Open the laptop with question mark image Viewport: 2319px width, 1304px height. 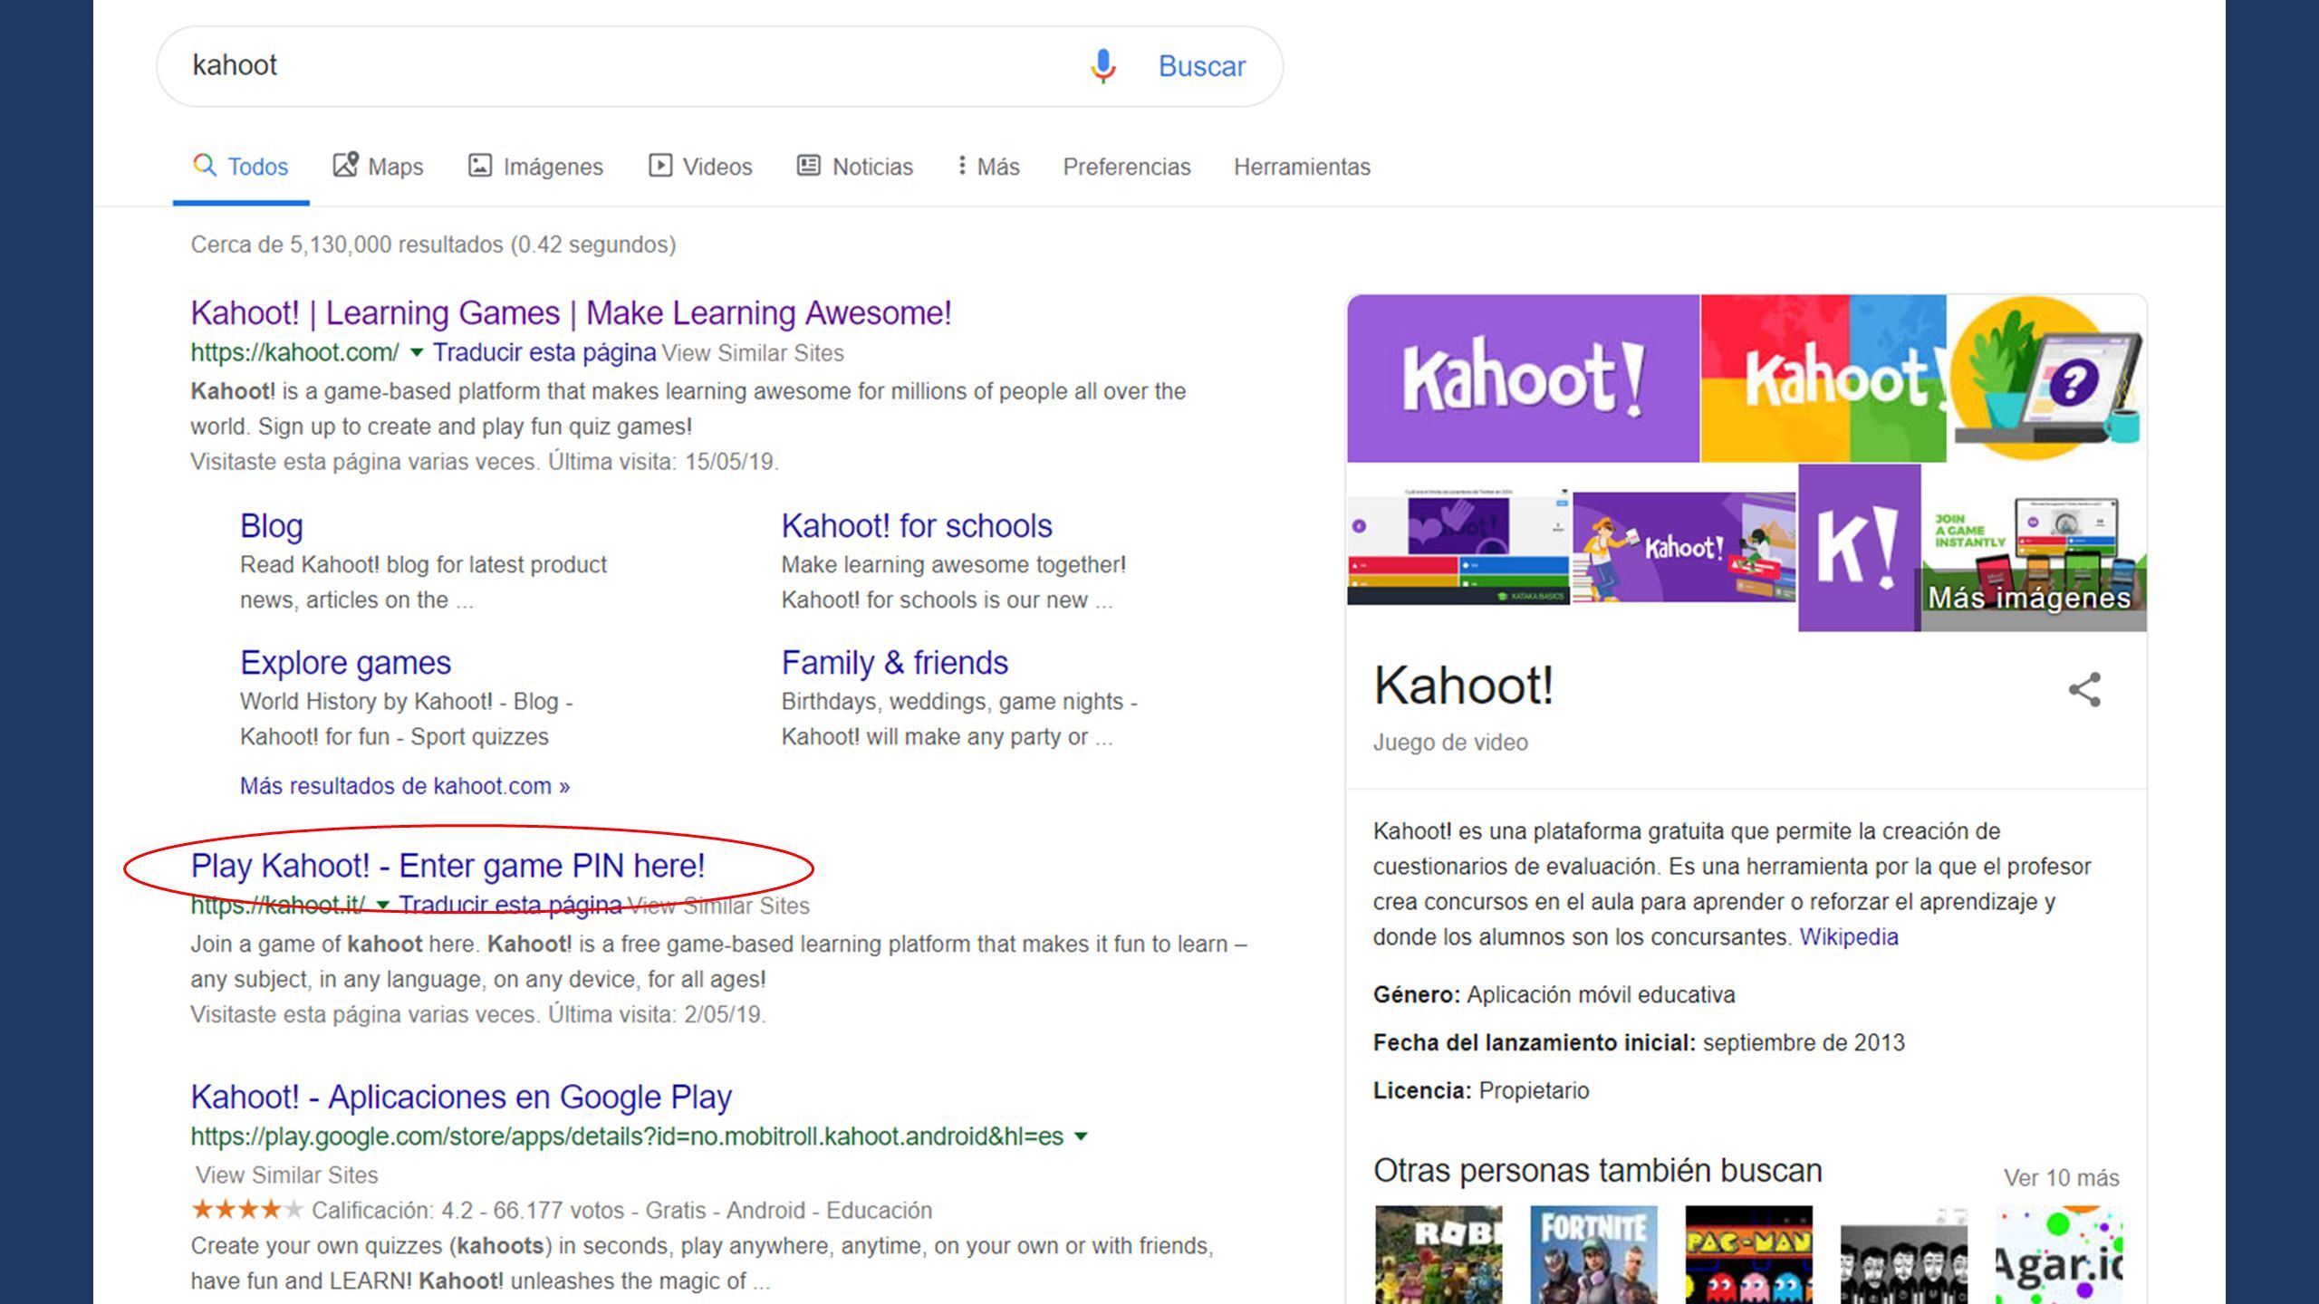coord(2047,379)
